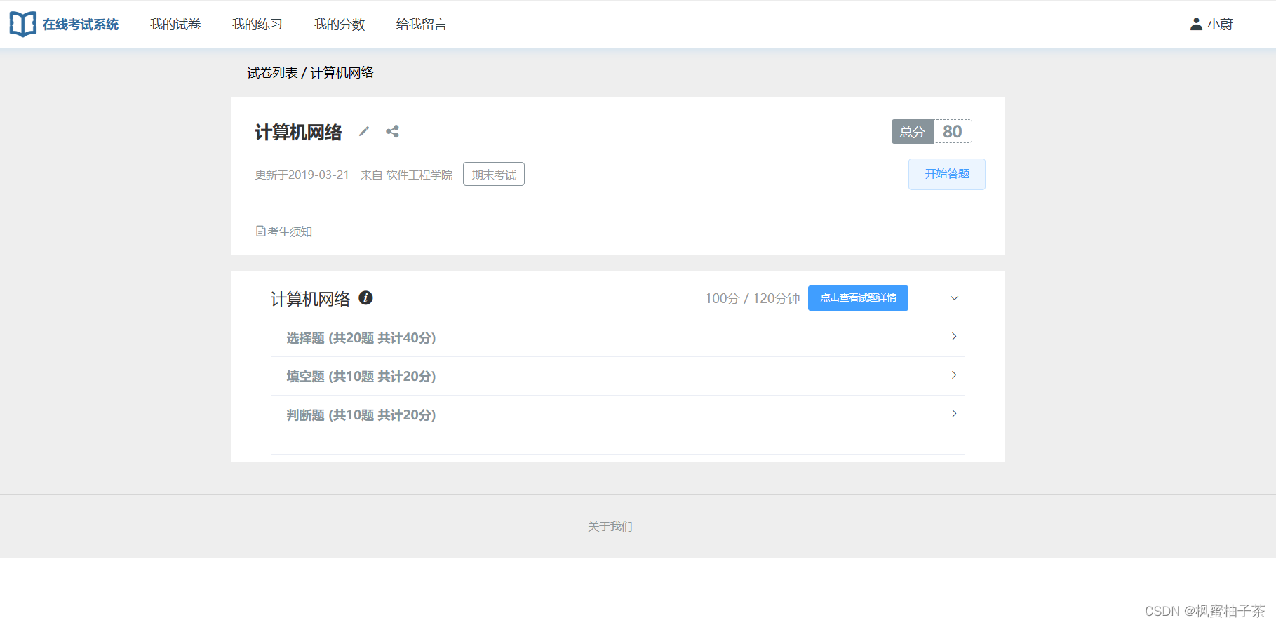Image resolution: width=1276 pixels, height=625 pixels.
Task: Open the 关于我们 footer link
Action: coord(610,526)
